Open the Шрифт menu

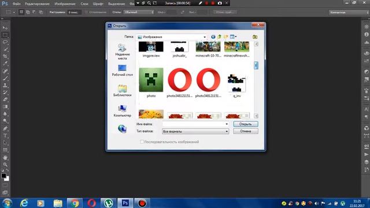click(98, 4)
